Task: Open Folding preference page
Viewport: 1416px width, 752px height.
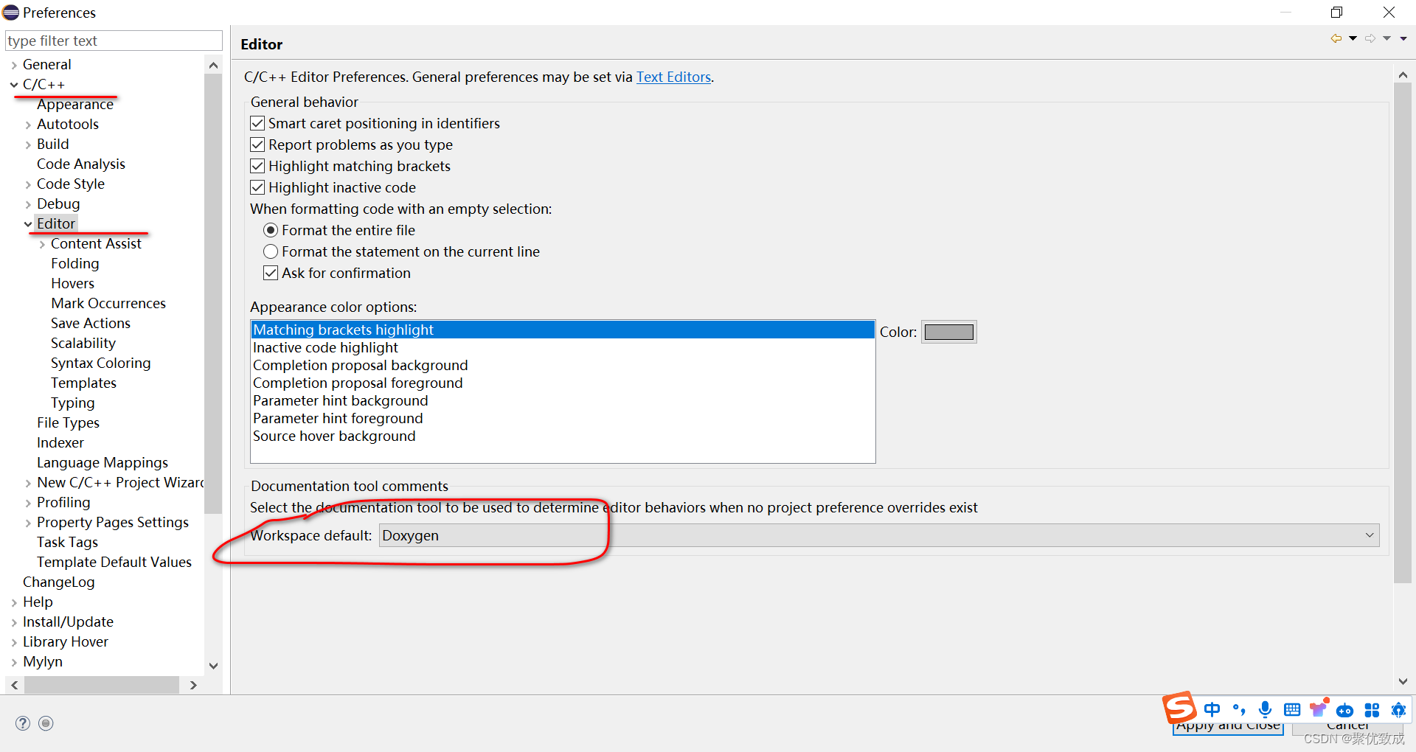Action: click(x=74, y=263)
